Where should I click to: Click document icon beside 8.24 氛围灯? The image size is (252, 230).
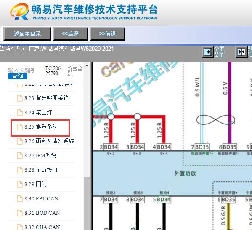20,113
